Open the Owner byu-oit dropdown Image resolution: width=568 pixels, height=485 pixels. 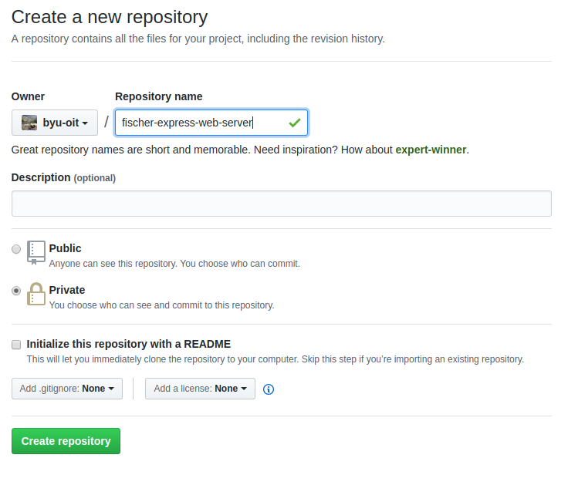(x=55, y=123)
